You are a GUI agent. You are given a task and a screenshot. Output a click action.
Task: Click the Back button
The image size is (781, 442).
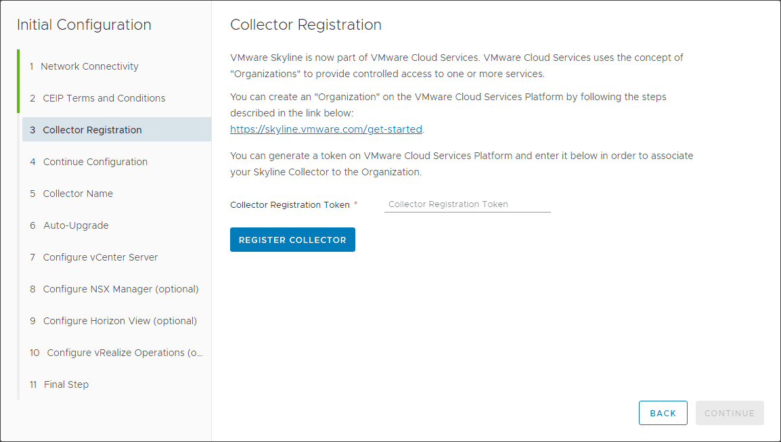point(663,413)
